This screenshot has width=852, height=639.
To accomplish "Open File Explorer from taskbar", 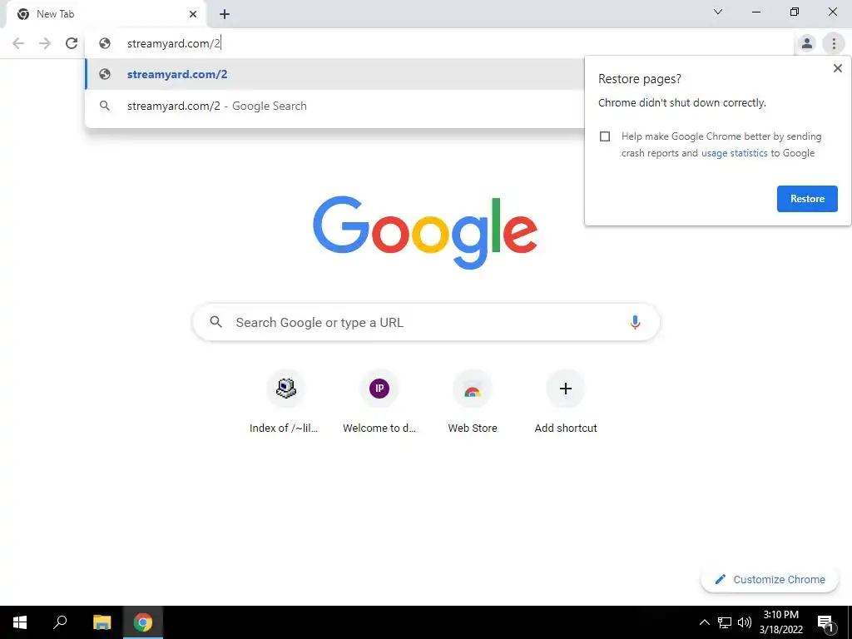I will (102, 622).
